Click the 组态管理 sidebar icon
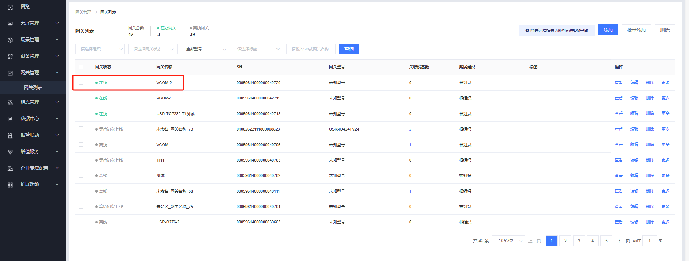 click(10, 102)
